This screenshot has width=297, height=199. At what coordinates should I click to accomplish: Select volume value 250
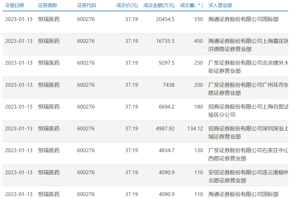[199, 63]
